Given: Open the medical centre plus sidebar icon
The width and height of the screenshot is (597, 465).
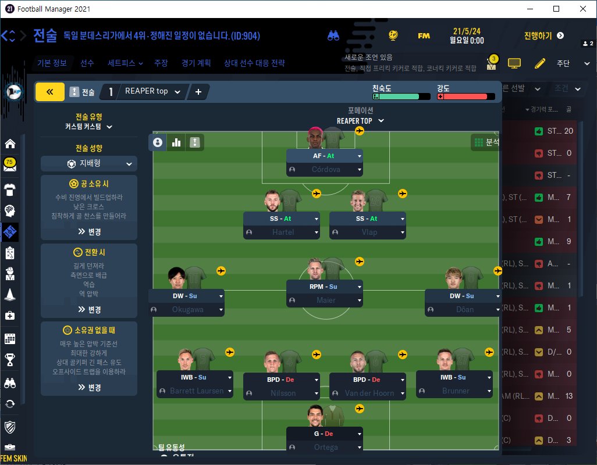Looking at the screenshot, I should pos(10,316).
